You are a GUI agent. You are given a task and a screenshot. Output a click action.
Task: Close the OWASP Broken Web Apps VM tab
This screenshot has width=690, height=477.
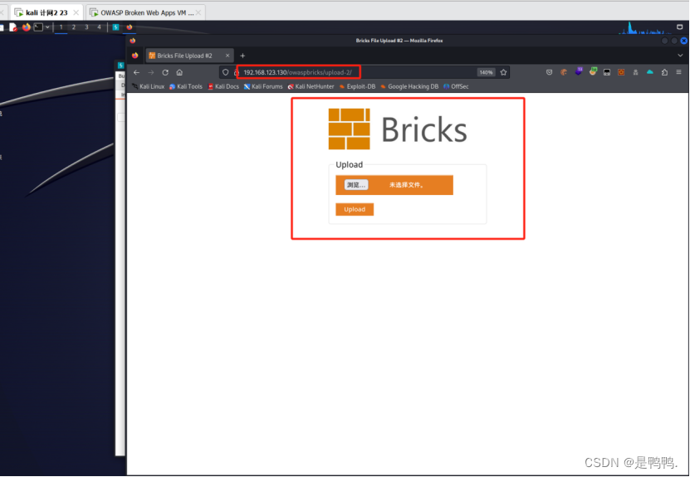point(198,12)
